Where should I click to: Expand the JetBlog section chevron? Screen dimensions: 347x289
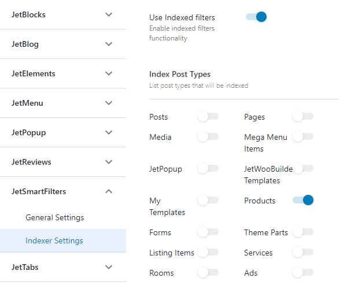[109, 44]
